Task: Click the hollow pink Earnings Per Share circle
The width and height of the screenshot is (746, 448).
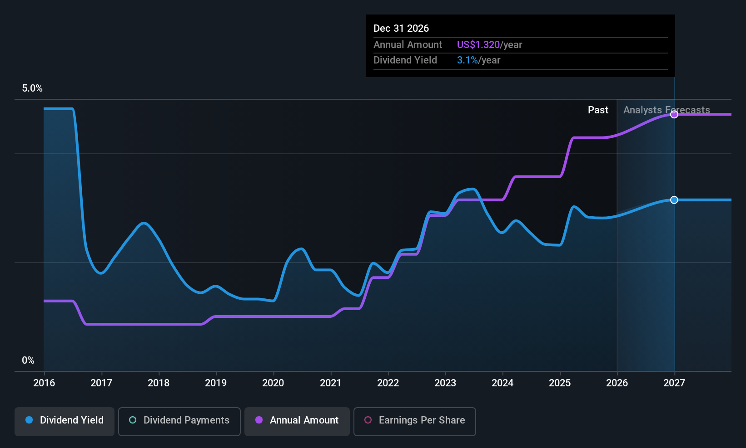Action: (x=368, y=420)
